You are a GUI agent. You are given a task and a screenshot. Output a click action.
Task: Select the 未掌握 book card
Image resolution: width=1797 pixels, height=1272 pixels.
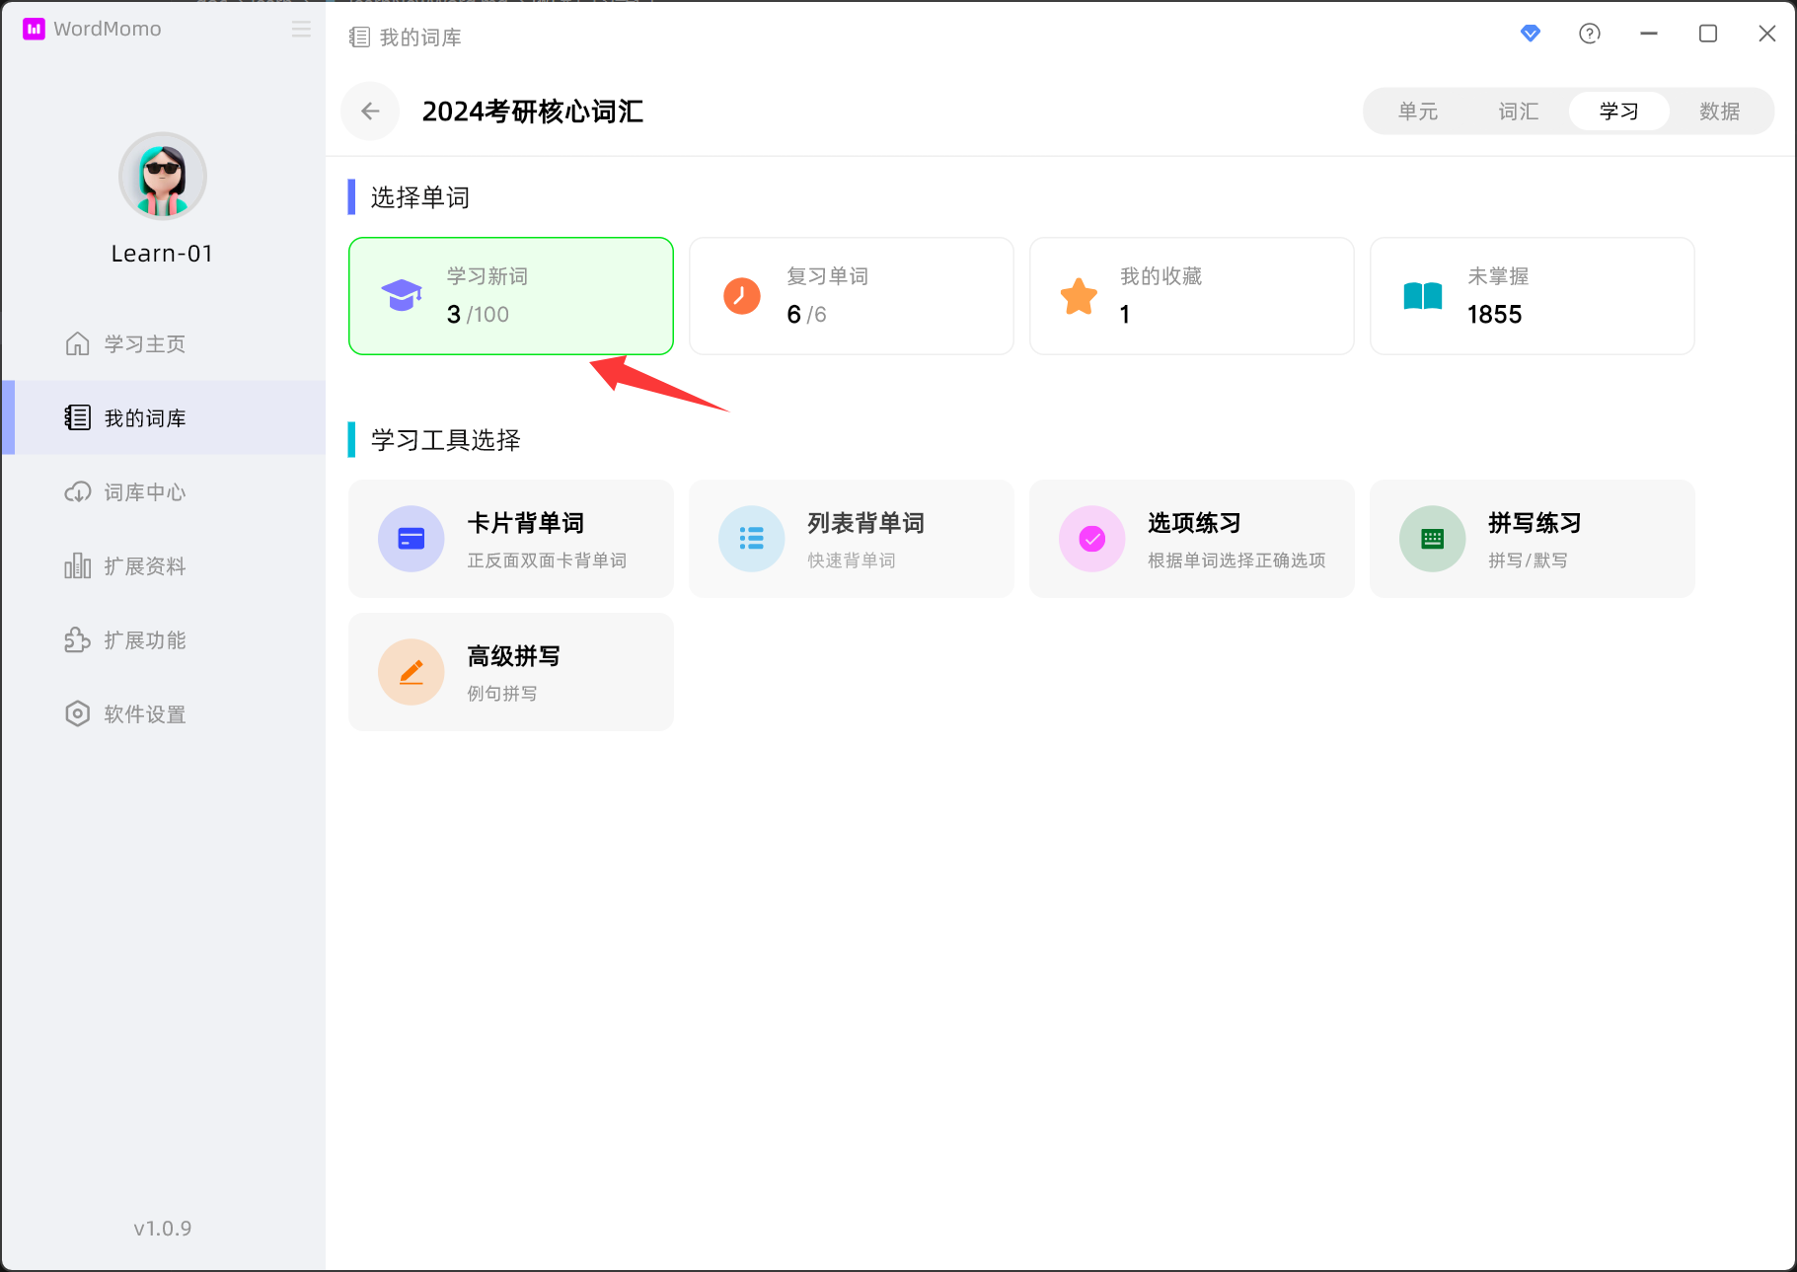(x=1532, y=296)
